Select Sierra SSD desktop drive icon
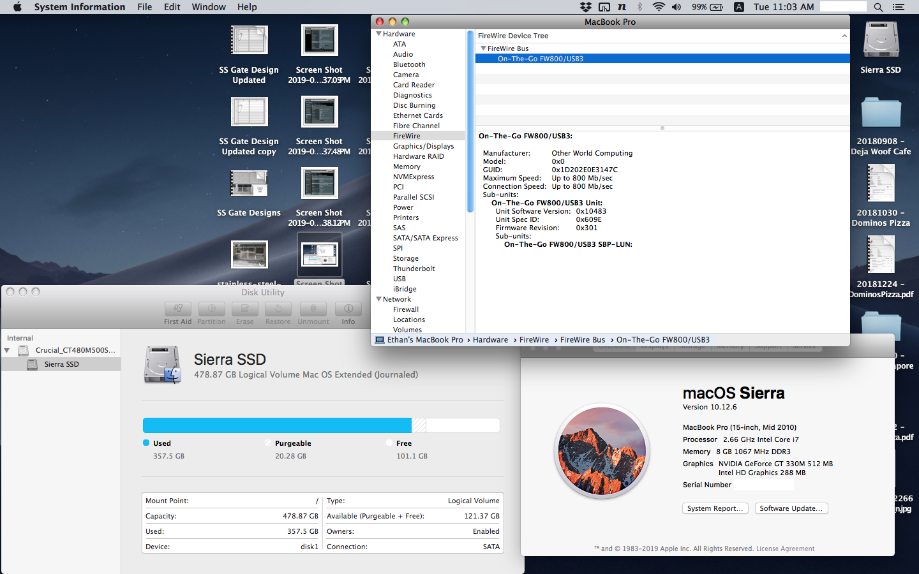919x574 pixels. (881, 41)
